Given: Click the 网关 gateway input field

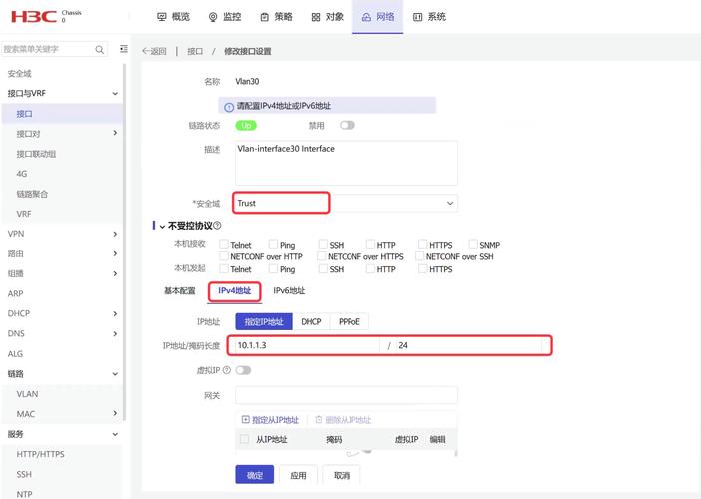Looking at the screenshot, I should tap(346, 395).
